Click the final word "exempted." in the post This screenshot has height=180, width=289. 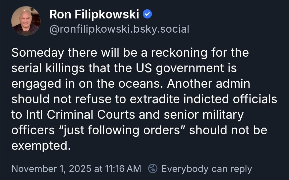point(41,146)
